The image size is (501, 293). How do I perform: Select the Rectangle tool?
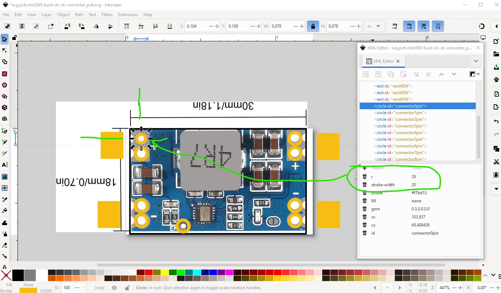coord(5,74)
